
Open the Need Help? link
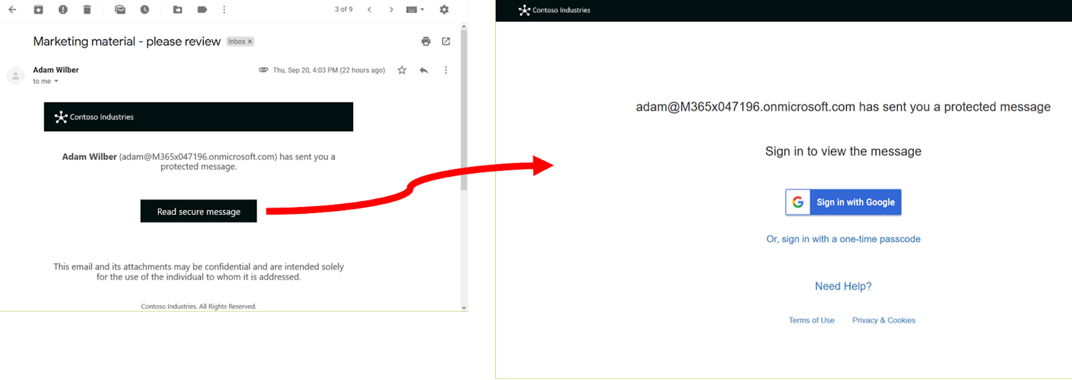pos(844,286)
